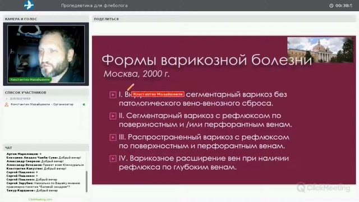Click the clock icon beside session timer
The width and height of the screenshot is (359, 202).
tap(332, 6)
